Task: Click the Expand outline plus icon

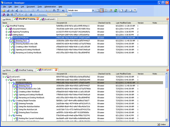Action: click(46, 11)
